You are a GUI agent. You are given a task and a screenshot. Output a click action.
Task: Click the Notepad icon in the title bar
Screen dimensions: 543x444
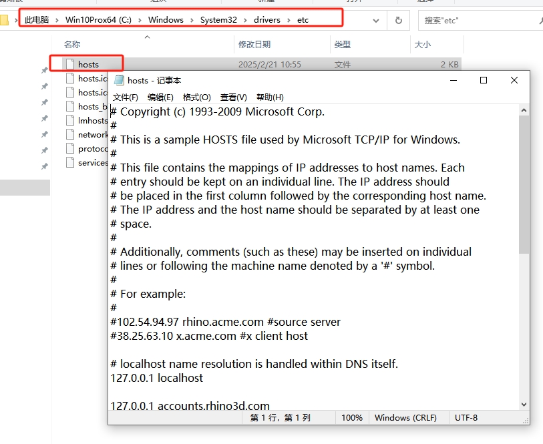[x=120, y=80]
